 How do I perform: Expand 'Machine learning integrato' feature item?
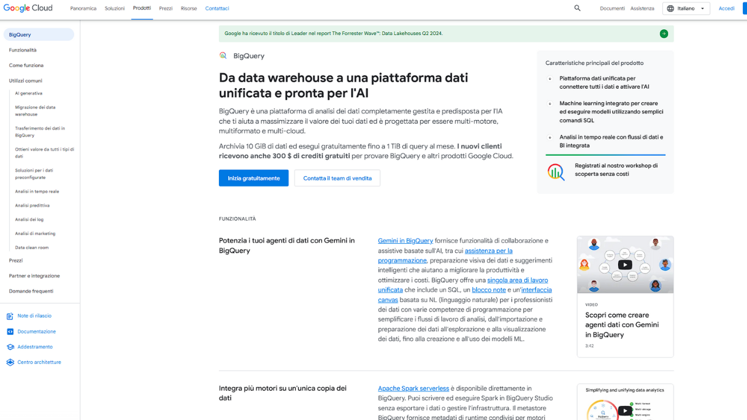[550, 104]
